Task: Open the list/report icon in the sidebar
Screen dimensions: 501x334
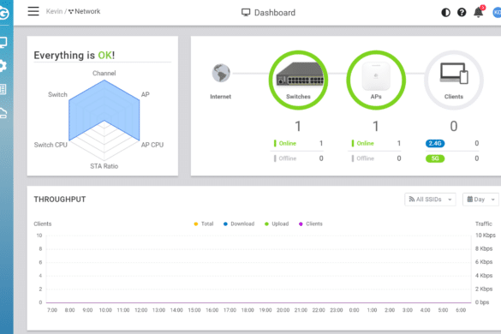Action: (3, 89)
